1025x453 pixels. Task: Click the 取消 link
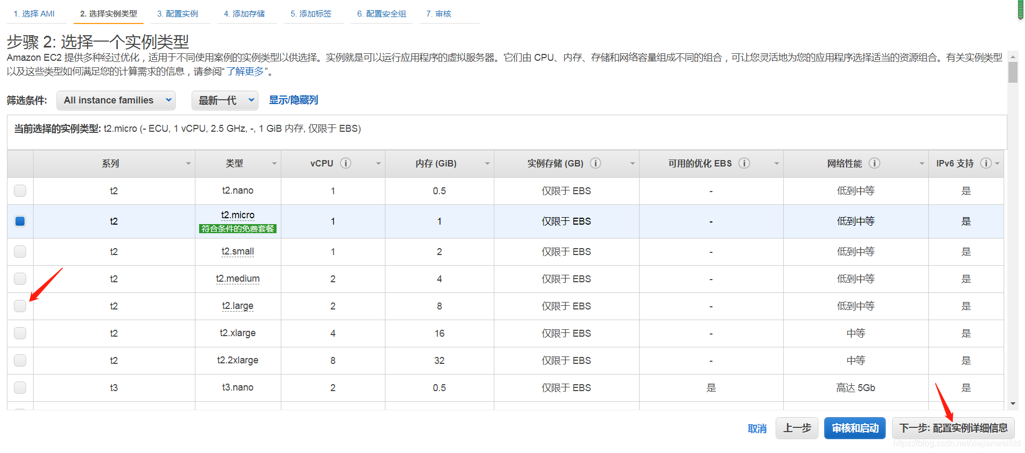[757, 428]
